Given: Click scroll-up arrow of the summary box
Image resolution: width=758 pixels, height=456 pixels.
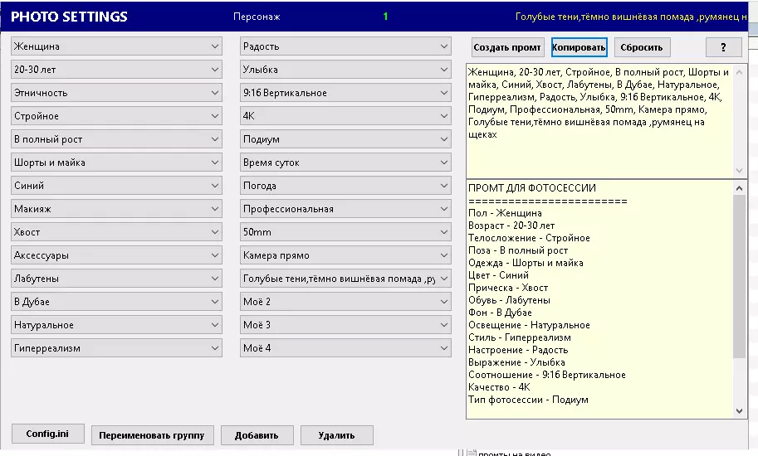Looking at the screenshot, I should click(739, 188).
